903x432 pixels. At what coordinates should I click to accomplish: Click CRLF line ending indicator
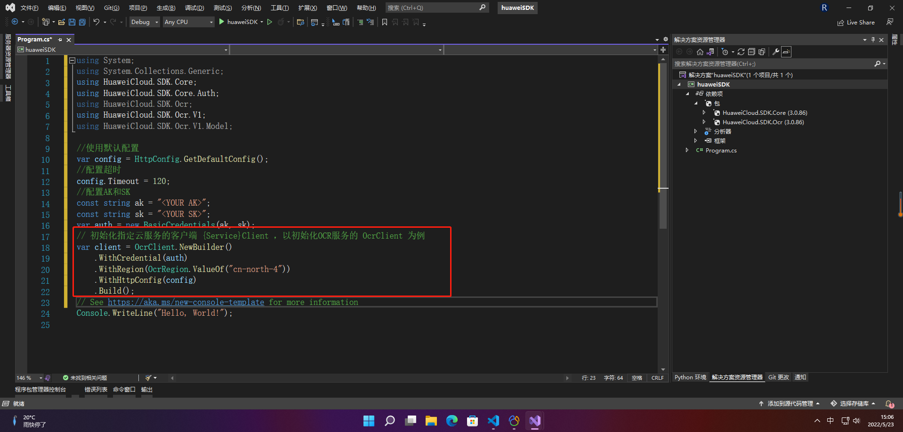pyautogui.click(x=657, y=378)
